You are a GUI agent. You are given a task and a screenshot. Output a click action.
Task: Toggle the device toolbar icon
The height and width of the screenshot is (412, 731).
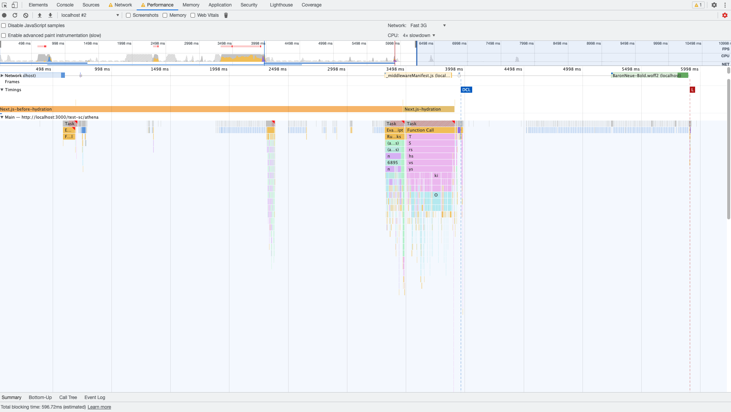15,5
